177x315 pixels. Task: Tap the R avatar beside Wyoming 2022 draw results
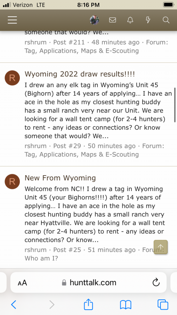click(12, 78)
